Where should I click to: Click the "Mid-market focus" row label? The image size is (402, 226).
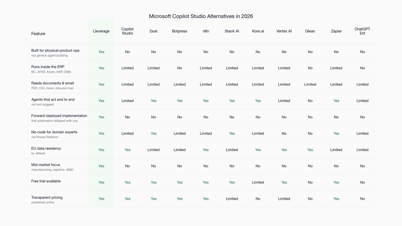(x=46, y=165)
